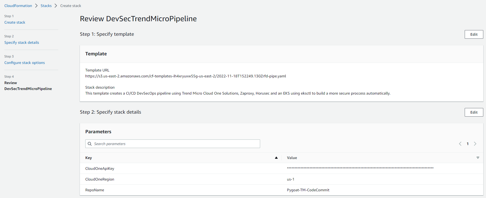Sort parameters by Value column arrow
The width and height of the screenshot is (486, 198).
click(x=478, y=158)
